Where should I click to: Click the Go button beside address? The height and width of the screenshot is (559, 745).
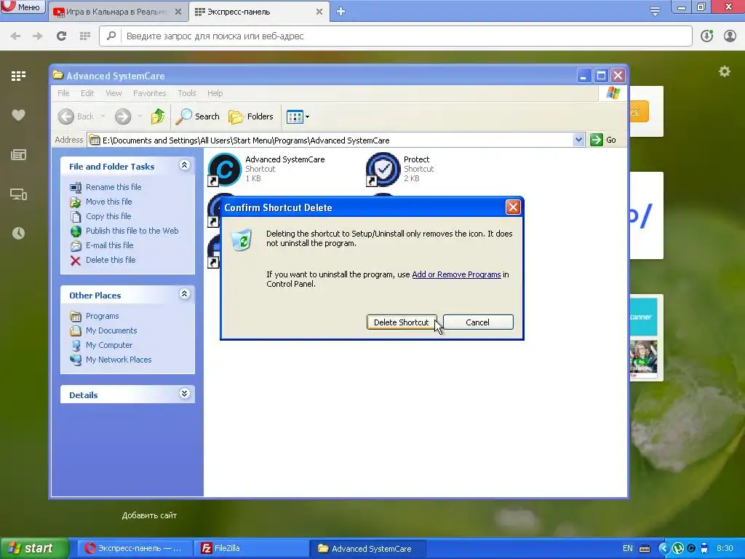pos(603,140)
